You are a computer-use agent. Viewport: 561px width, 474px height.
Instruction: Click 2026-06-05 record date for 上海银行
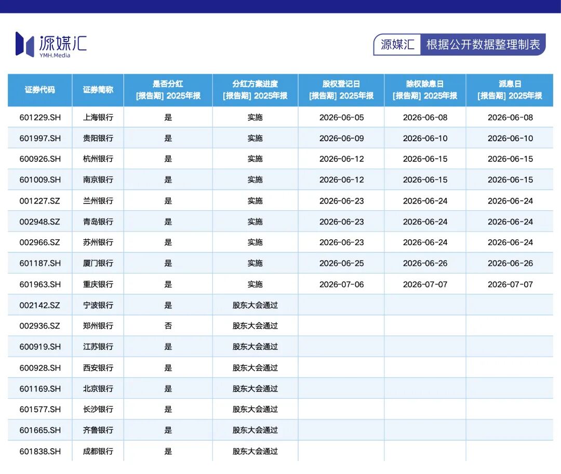point(342,117)
